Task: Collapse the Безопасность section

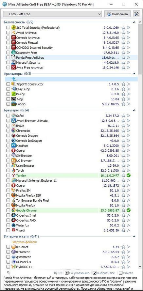Action: click(134, 22)
